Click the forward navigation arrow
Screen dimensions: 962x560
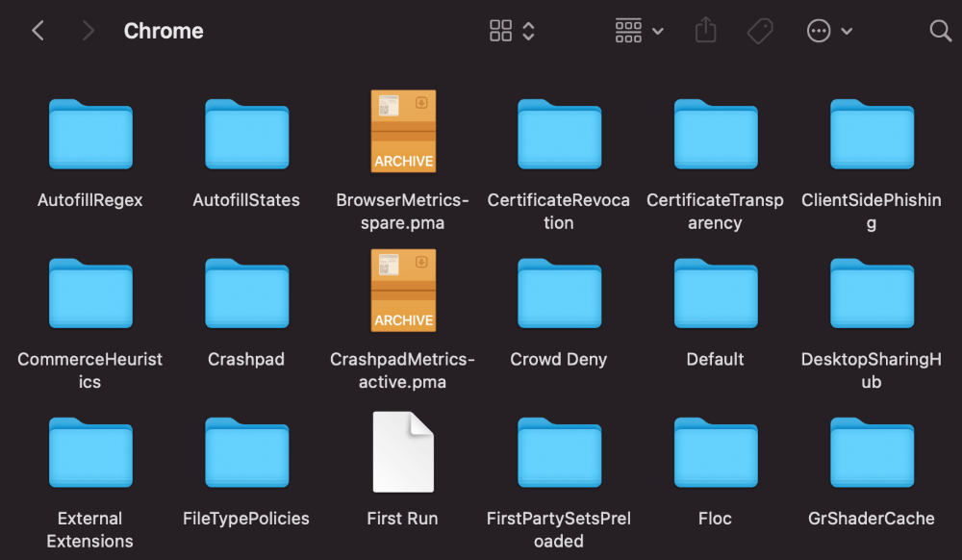click(89, 31)
